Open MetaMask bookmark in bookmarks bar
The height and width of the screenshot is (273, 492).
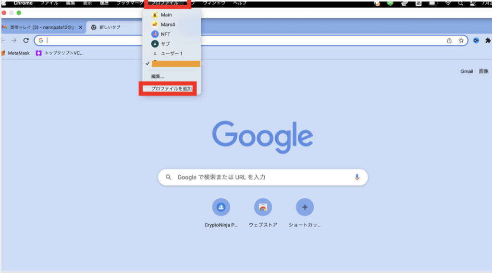[x=17, y=53]
